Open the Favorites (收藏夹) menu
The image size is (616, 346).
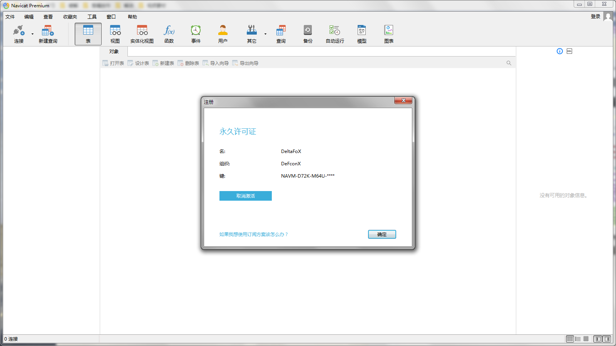point(70,17)
